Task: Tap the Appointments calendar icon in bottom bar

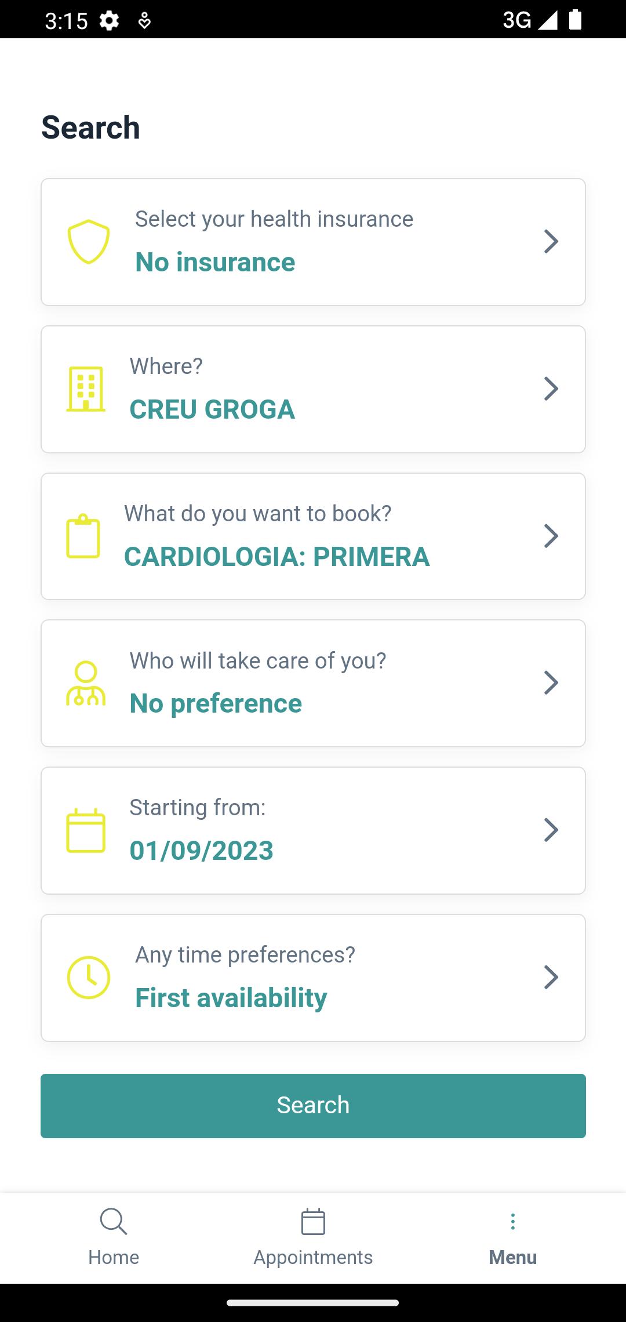Action: pyautogui.click(x=313, y=1222)
